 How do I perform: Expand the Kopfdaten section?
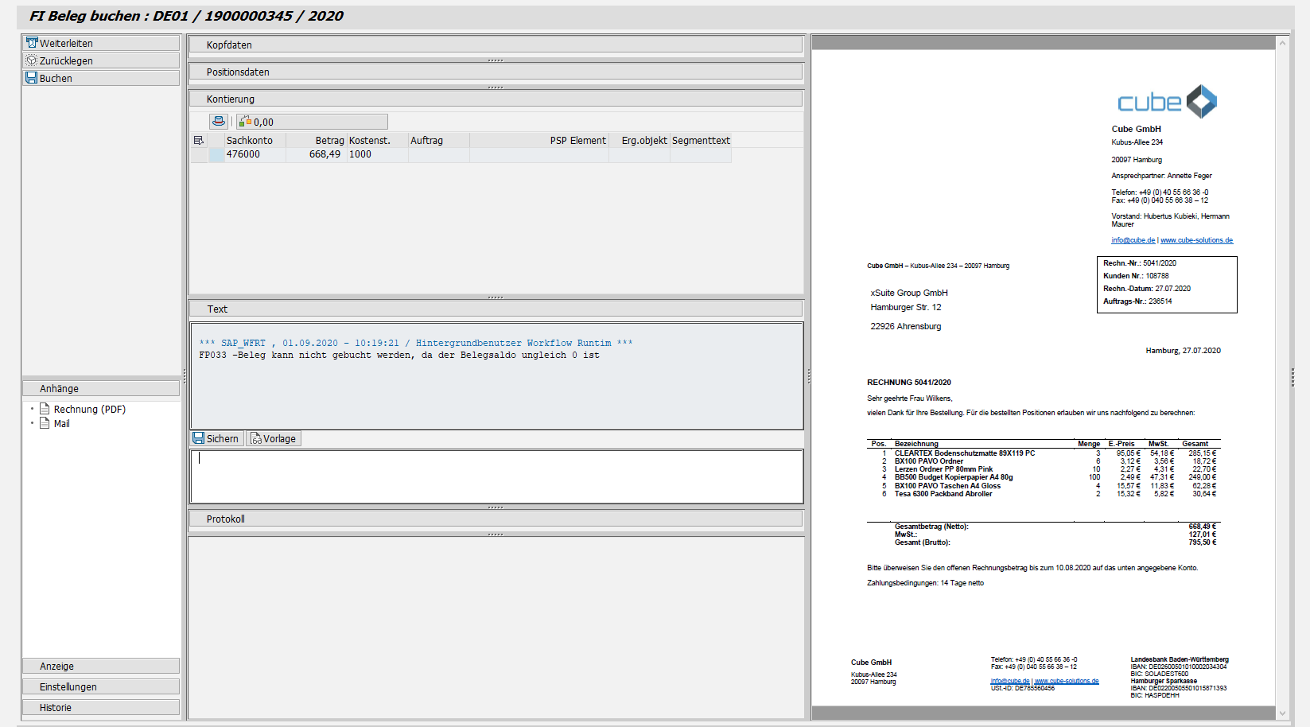(x=495, y=45)
